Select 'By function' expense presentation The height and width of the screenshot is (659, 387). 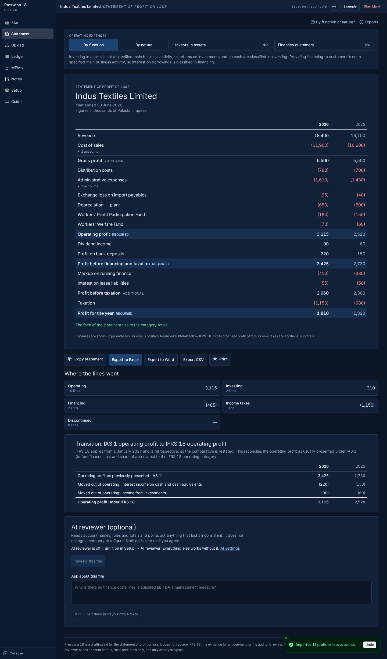pos(94,45)
